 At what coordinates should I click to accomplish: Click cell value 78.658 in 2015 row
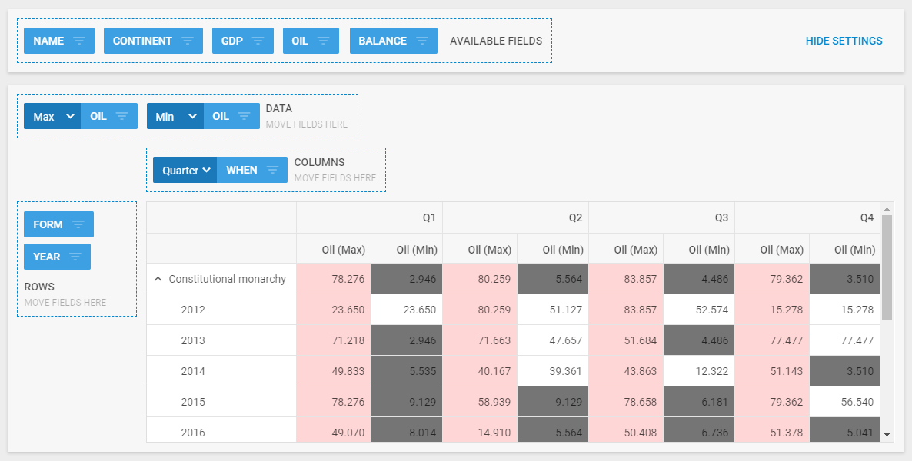pyautogui.click(x=626, y=402)
